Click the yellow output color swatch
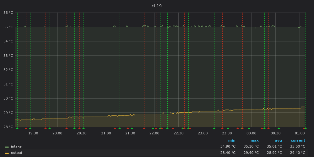 7,153
